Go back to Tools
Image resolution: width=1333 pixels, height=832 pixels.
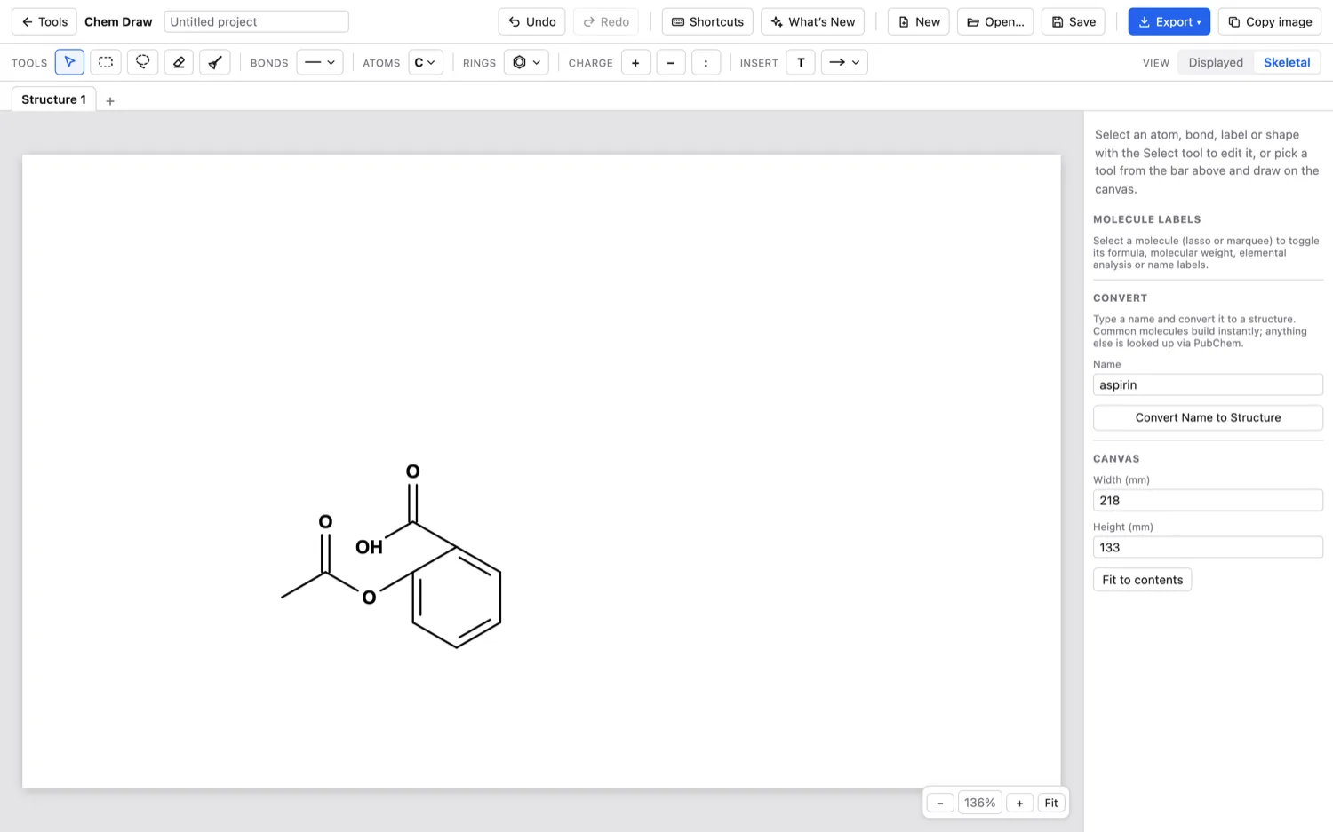[44, 21]
